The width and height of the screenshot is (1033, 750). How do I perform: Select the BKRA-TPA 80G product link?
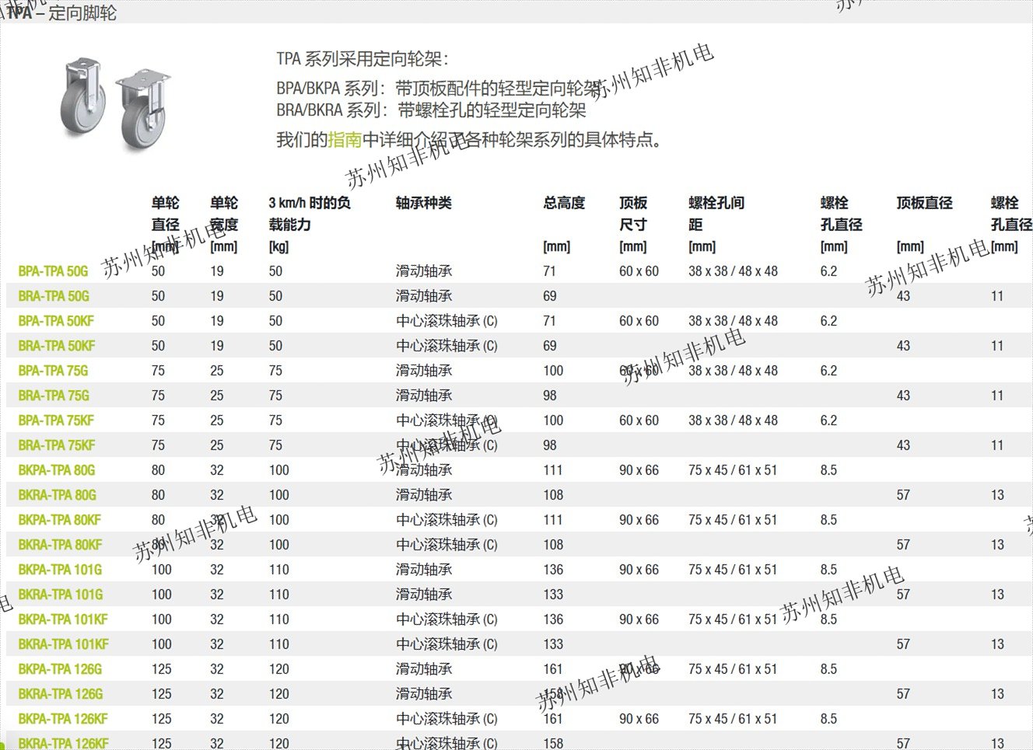point(58,495)
